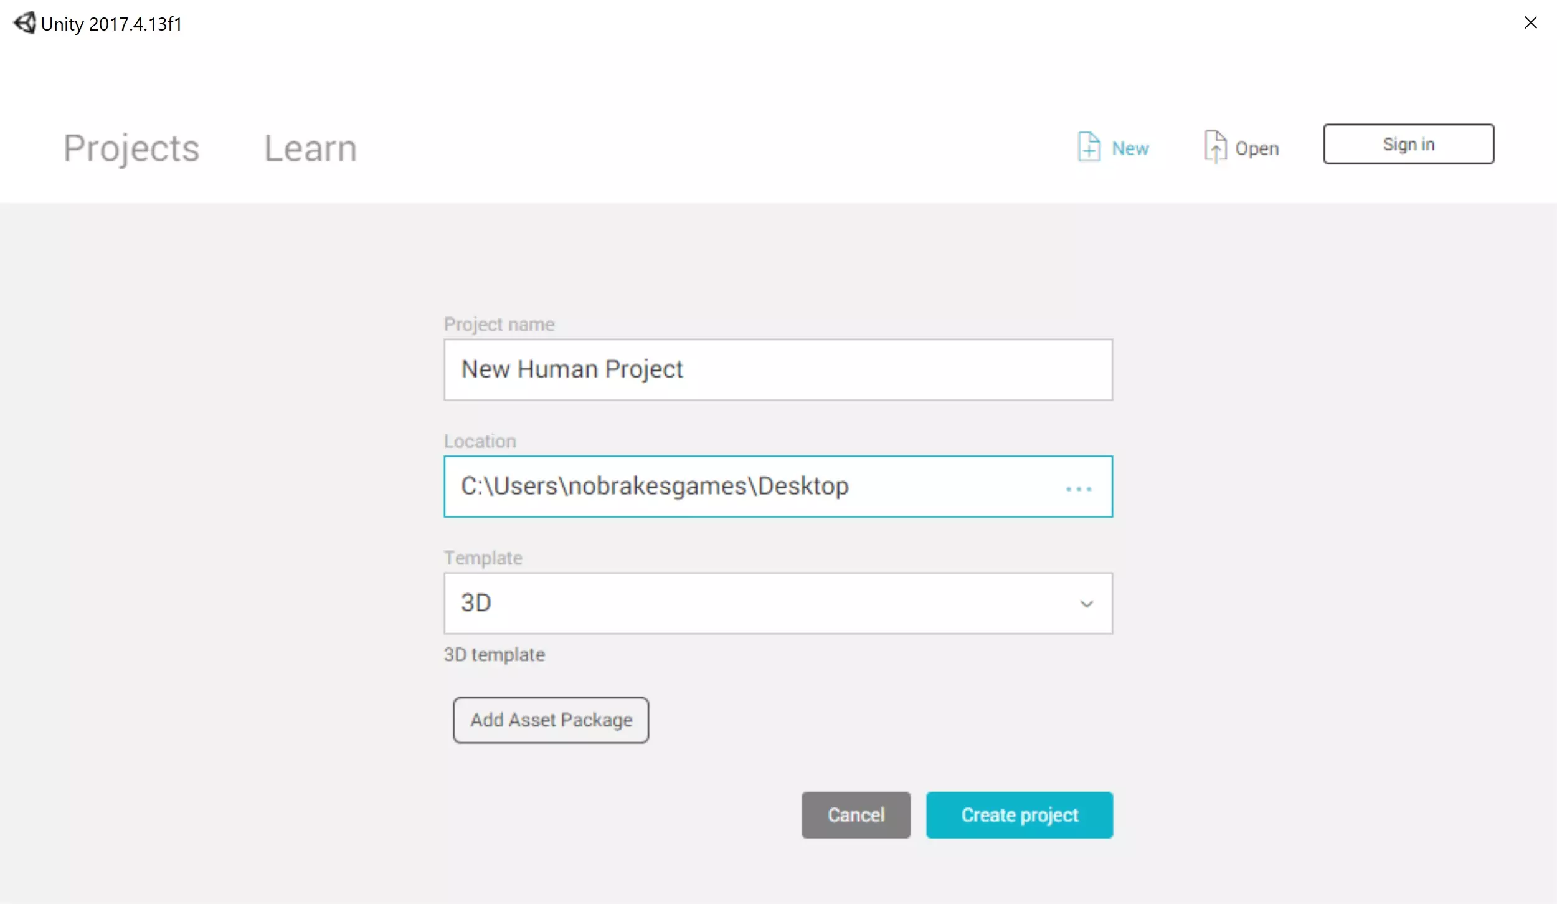This screenshot has width=1557, height=904.
Task: Switch to the Projects tab
Action: coord(131,148)
